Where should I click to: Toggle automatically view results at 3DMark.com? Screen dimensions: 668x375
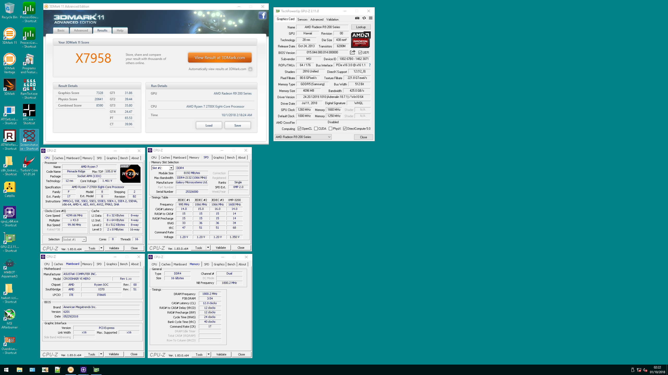[250, 69]
